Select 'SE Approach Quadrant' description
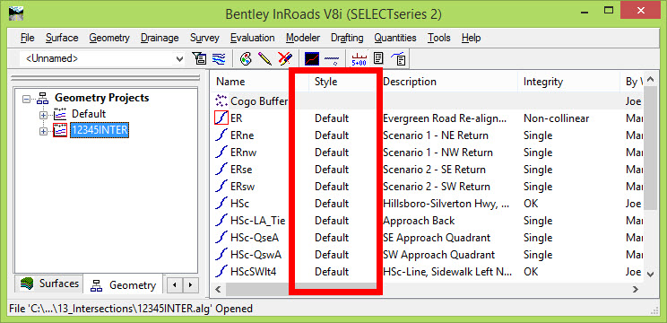 437,238
